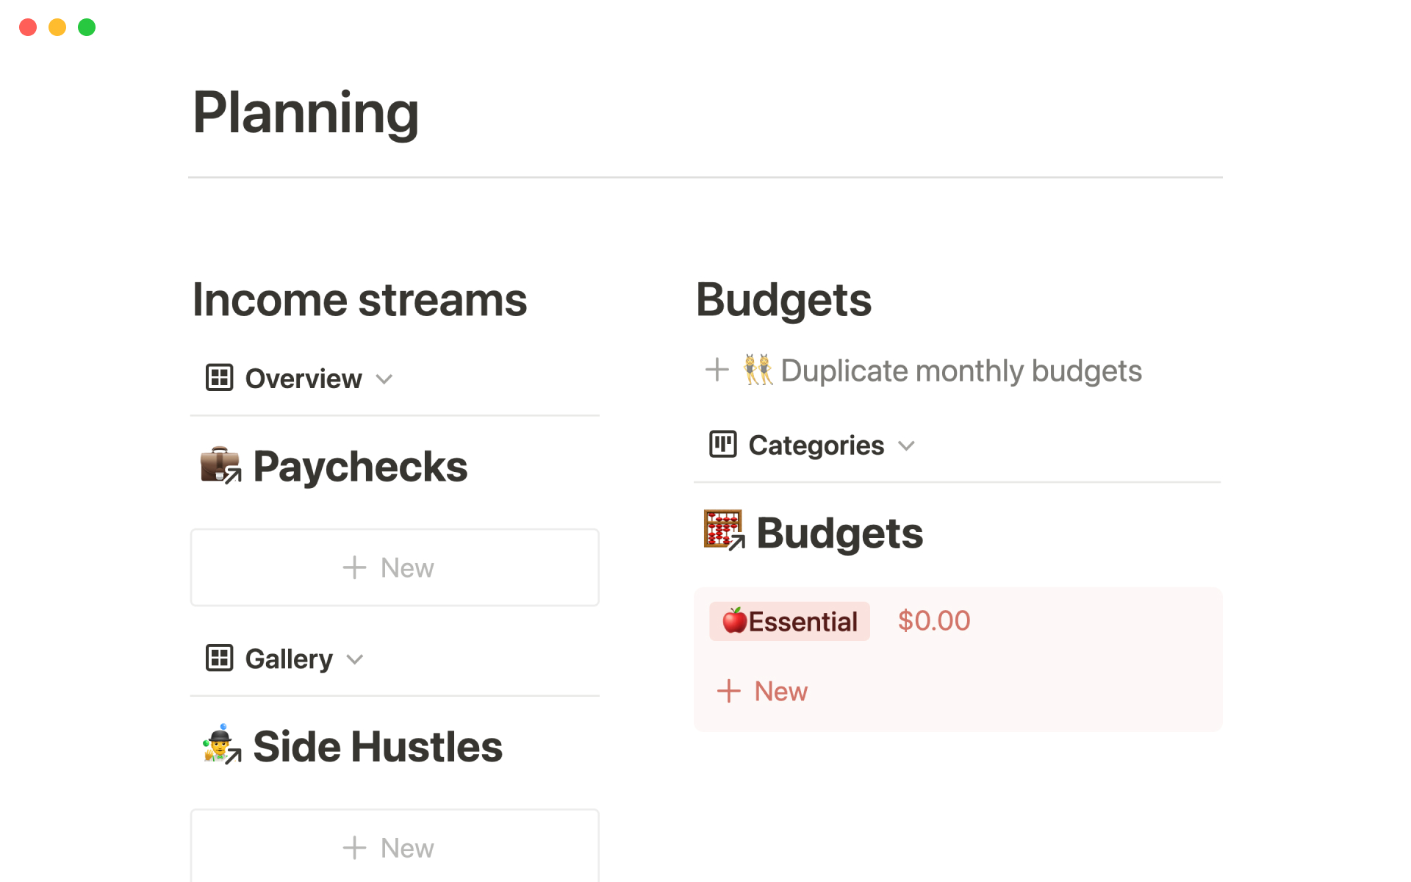Click the $0.00 Essential total

tap(933, 621)
